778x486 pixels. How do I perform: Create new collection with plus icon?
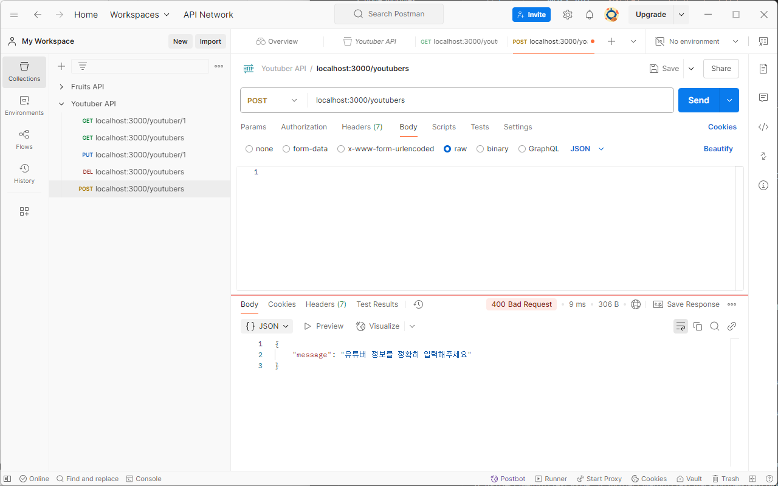coord(61,66)
